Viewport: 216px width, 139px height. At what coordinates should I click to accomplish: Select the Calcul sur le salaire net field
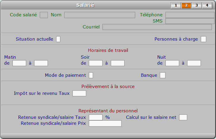[x=183, y=117]
